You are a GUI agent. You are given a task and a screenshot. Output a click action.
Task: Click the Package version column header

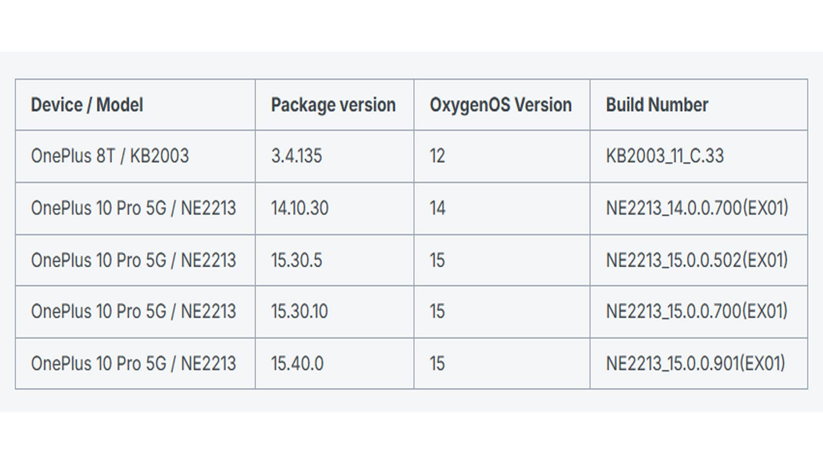pyautogui.click(x=333, y=105)
